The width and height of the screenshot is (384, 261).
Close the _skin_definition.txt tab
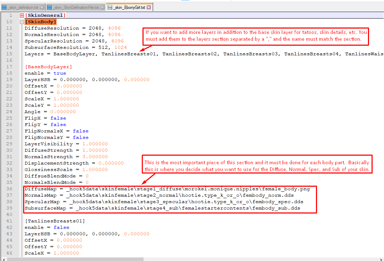tap(42, 7)
